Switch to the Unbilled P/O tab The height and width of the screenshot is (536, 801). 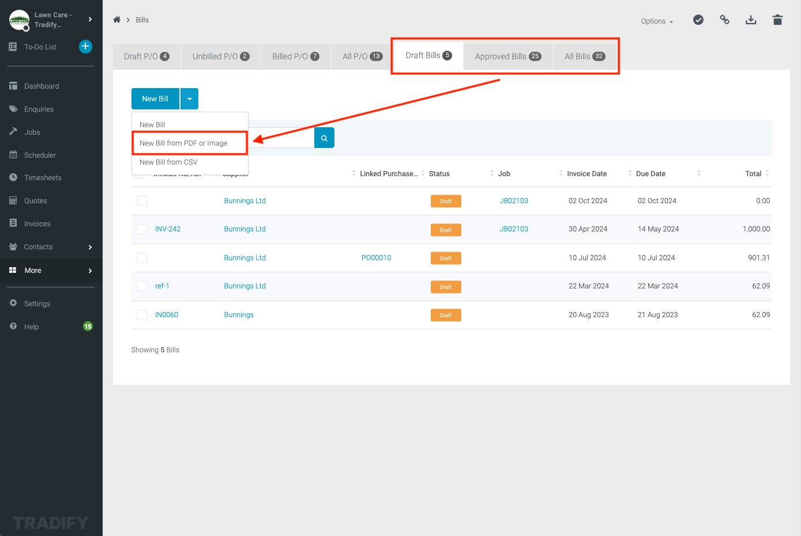221,56
